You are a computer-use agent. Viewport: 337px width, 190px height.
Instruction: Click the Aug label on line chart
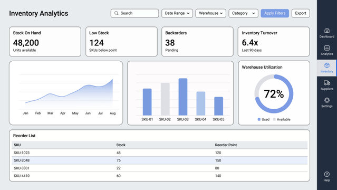(113, 113)
